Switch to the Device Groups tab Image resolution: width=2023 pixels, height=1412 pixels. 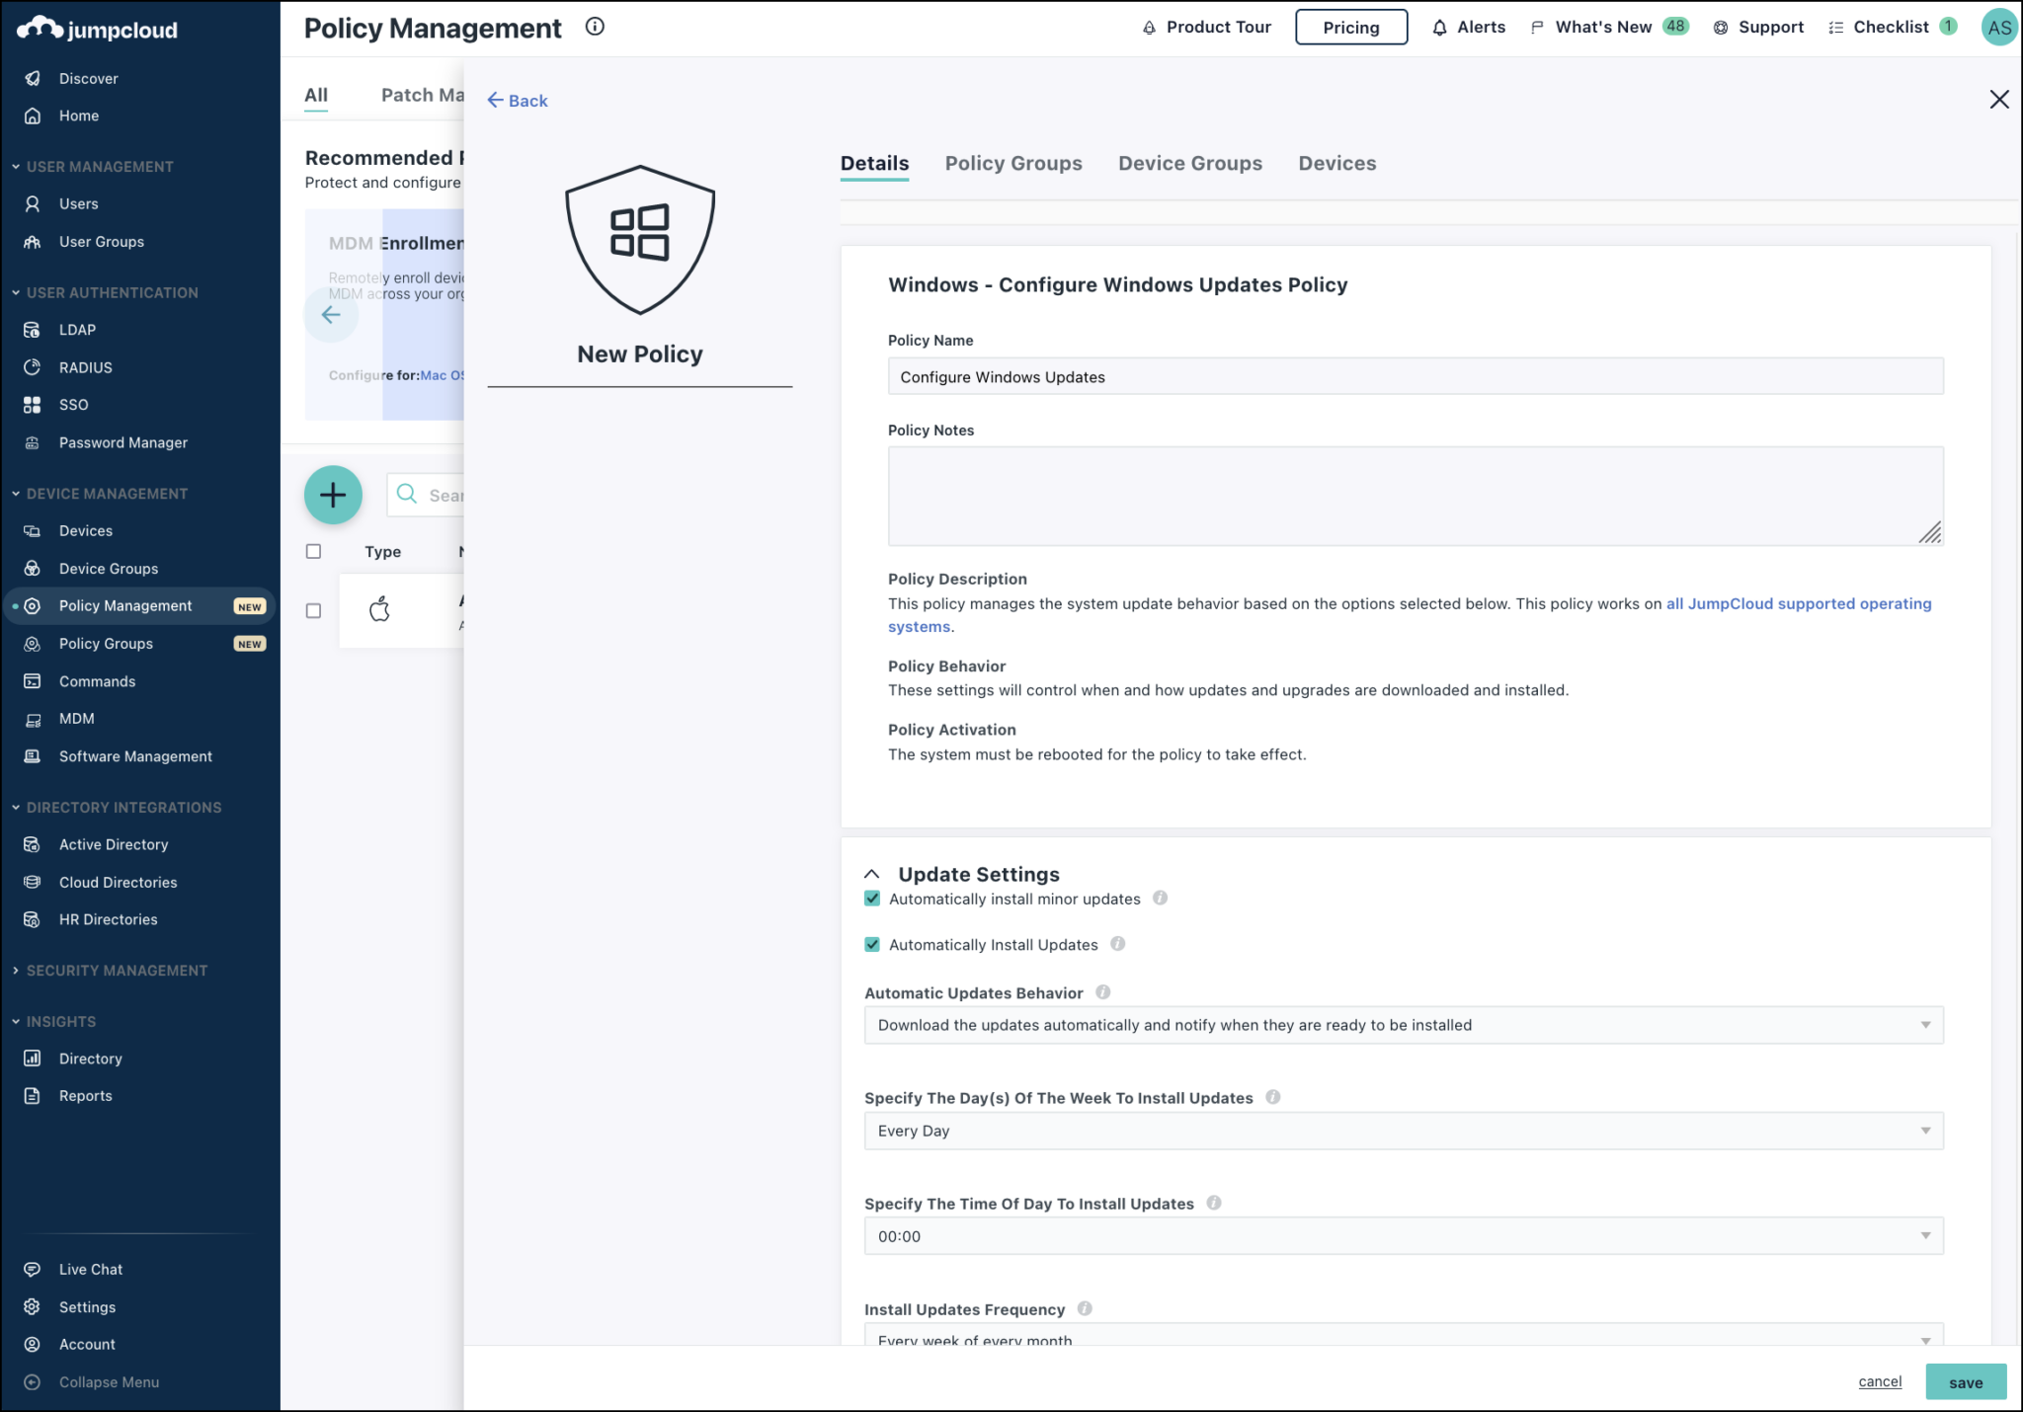pyautogui.click(x=1189, y=163)
